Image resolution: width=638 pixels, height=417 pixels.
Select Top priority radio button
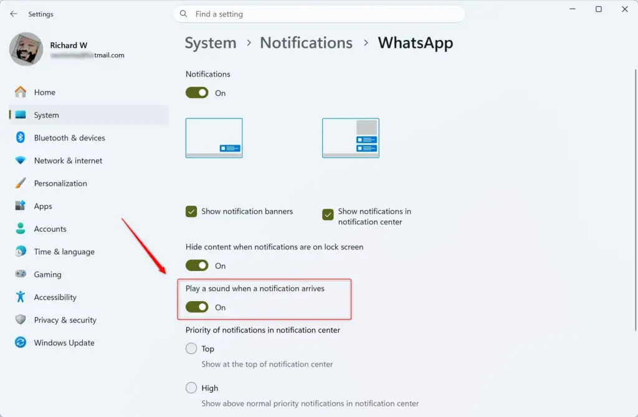191,348
